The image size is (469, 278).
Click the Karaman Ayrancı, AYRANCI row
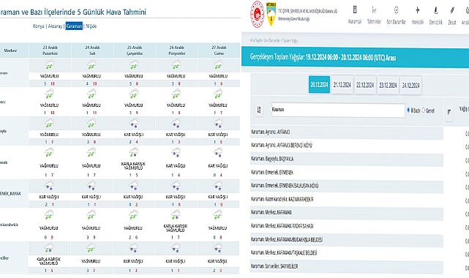point(346,132)
